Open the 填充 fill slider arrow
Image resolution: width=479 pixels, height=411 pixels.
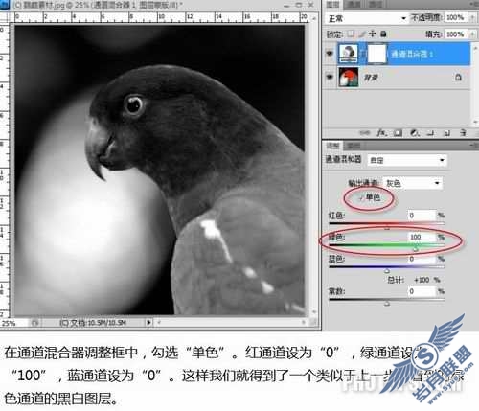[472, 34]
